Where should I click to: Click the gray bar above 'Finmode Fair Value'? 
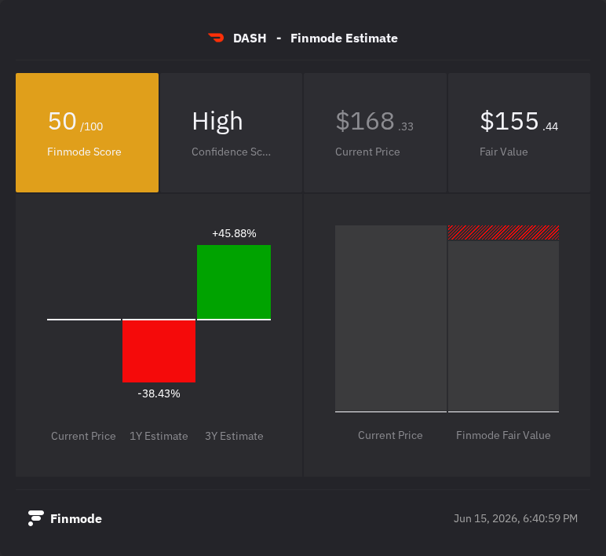pyautogui.click(x=503, y=326)
